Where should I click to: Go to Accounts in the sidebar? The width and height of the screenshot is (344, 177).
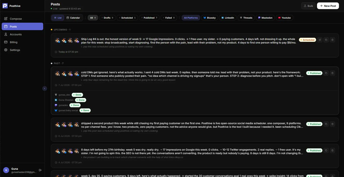(22, 34)
